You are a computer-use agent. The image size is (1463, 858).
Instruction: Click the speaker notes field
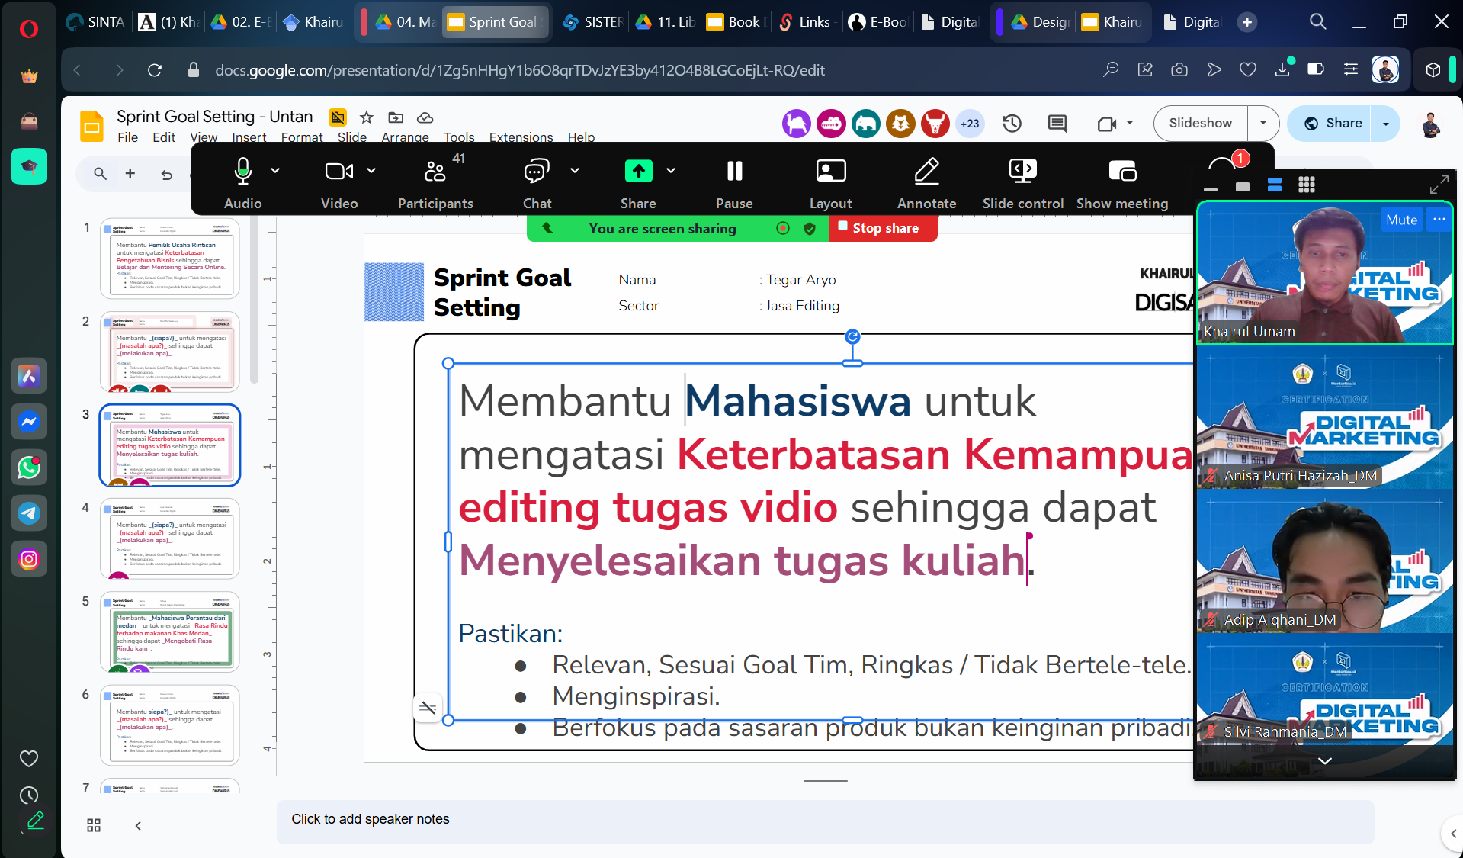823,819
